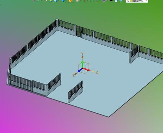Select the blue cube toolbar icon
The image size is (163, 133).
click(x=56, y=1)
